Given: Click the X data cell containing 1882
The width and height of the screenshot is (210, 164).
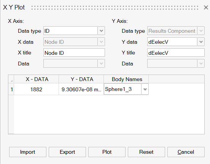Looking at the screenshot, I should tap(37, 89).
